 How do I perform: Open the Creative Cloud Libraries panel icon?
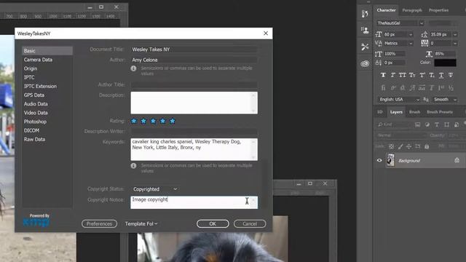click(365, 63)
